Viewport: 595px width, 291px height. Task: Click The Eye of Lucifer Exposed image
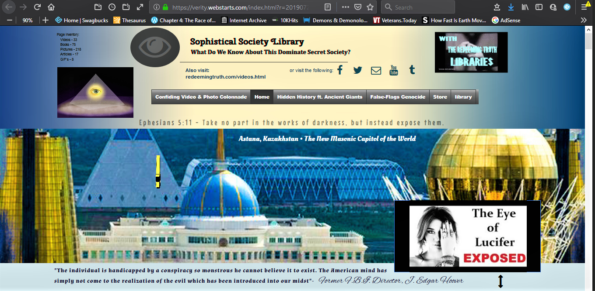(467, 236)
